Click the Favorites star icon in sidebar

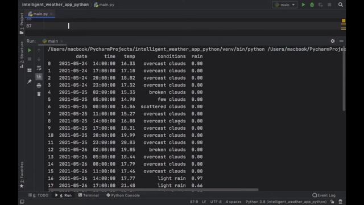[x=22, y=186]
